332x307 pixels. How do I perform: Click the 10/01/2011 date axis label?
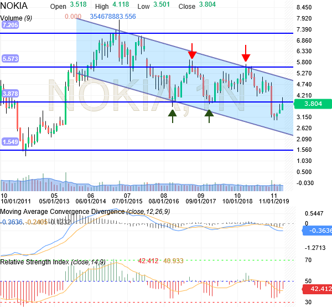click(x=15, y=201)
